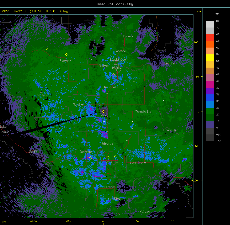Screen dimensions: 230x225
Task: Click the magenta 42 dBZ legend swatch
Action: click(x=210, y=84)
